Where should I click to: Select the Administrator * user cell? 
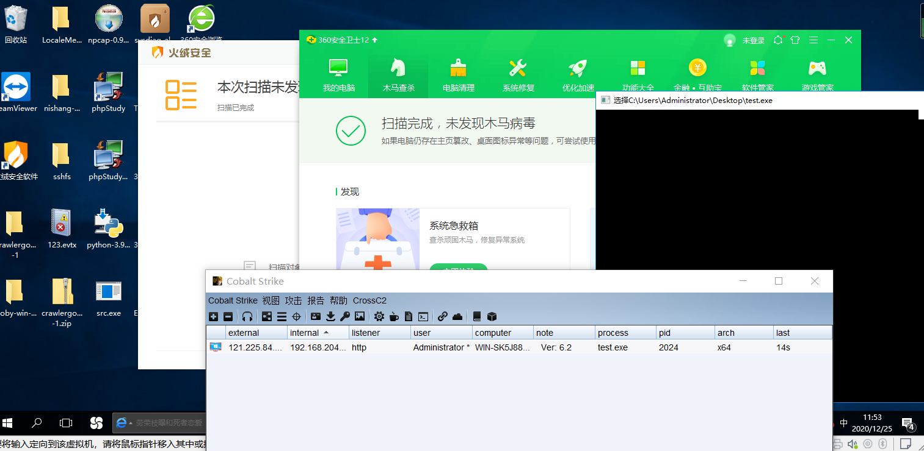coord(442,347)
